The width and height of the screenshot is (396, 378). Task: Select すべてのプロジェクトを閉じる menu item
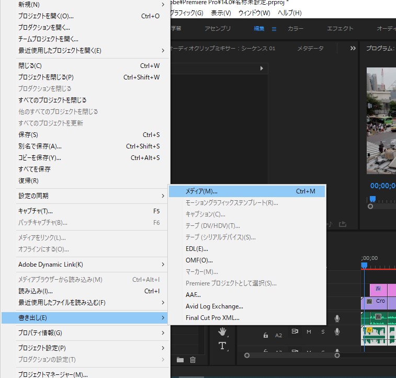click(x=84, y=100)
